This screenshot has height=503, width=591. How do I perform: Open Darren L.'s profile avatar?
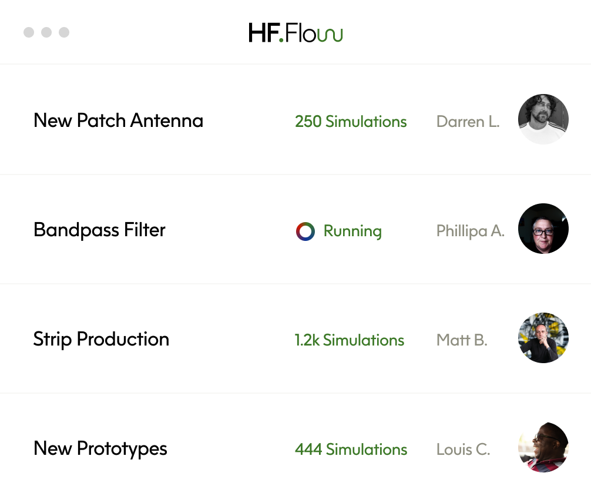click(x=543, y=119)
